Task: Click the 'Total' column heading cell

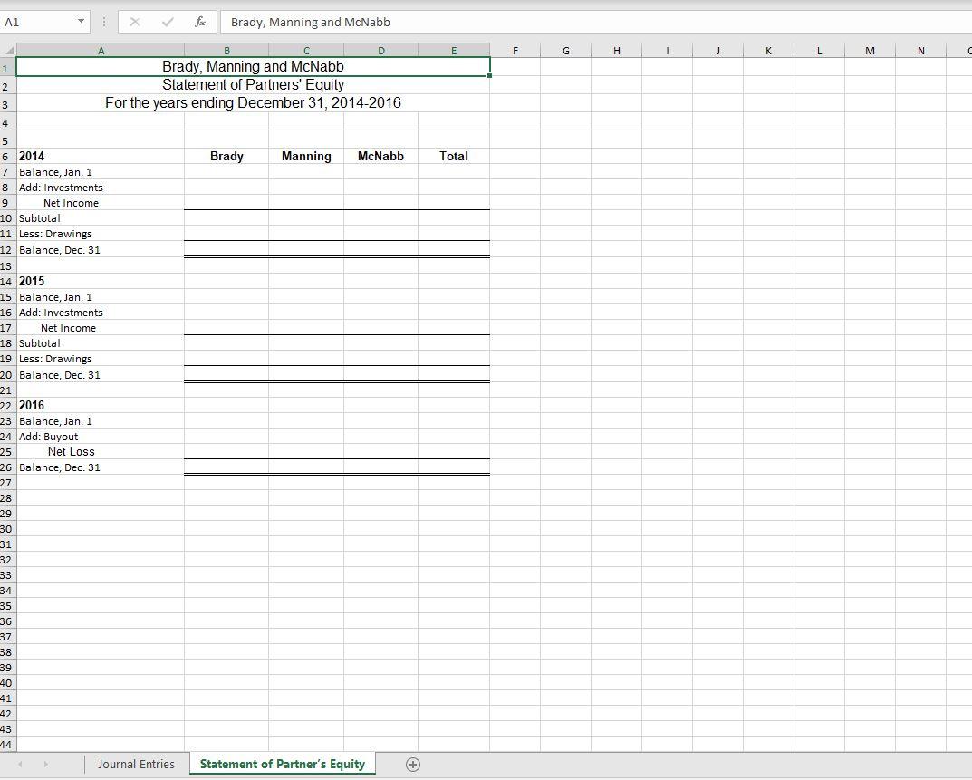Action: (454, 156)
